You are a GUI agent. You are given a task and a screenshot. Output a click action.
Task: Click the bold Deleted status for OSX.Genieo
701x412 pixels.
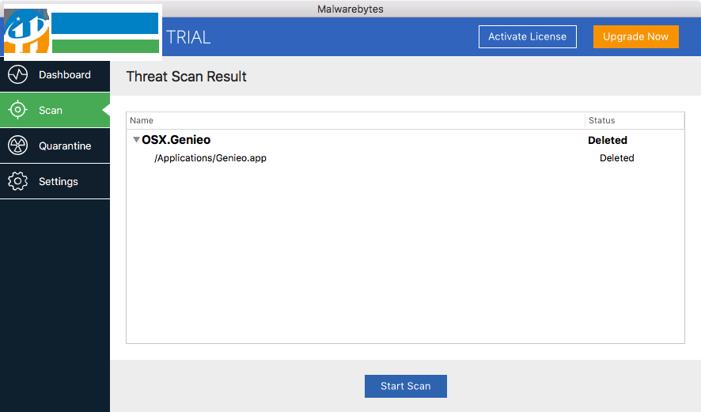(x=608, y=140)
